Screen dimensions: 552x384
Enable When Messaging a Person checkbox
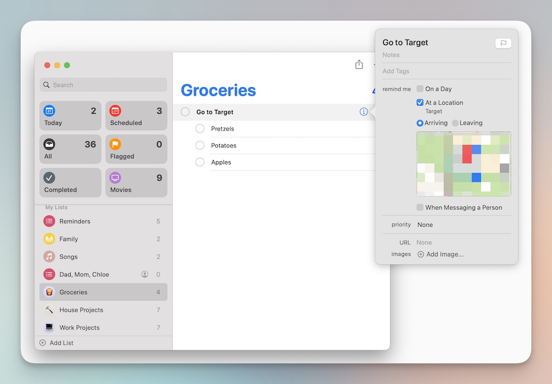420,207
